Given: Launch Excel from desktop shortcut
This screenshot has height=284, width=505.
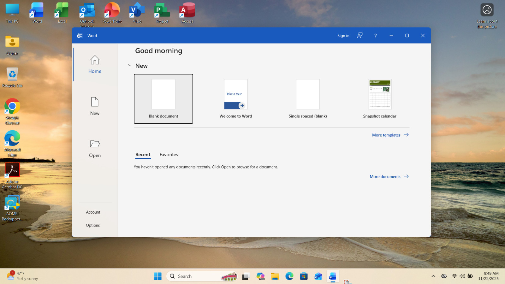Looking at the screenshot, I should [62, 13].
